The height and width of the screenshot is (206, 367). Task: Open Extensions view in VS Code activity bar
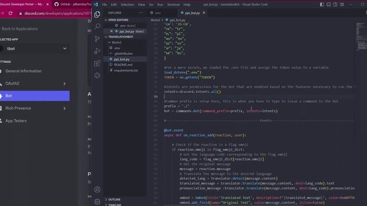click(x=97, y=64)
